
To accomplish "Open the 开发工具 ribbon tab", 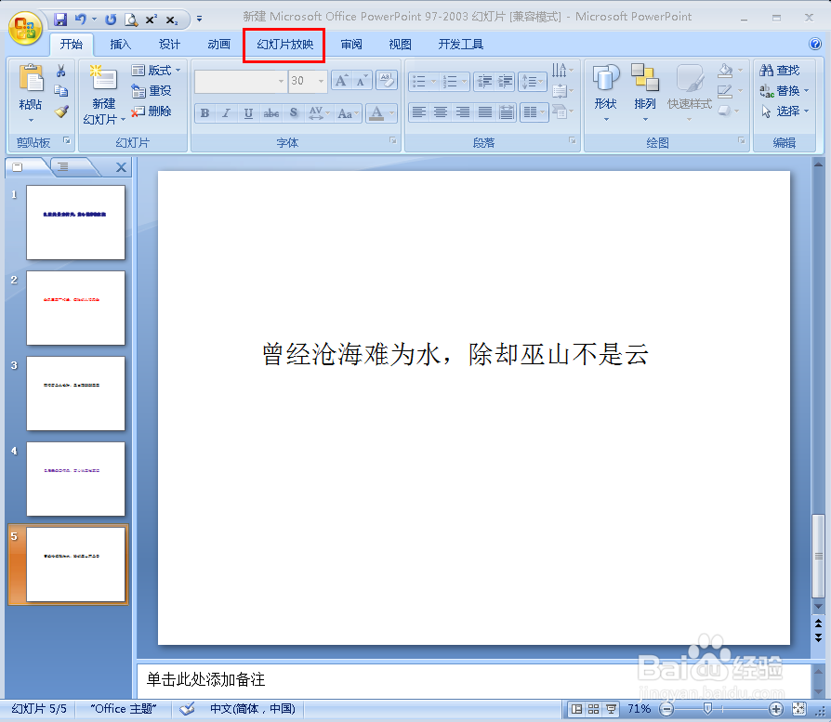I will click(x=460, y=45).
